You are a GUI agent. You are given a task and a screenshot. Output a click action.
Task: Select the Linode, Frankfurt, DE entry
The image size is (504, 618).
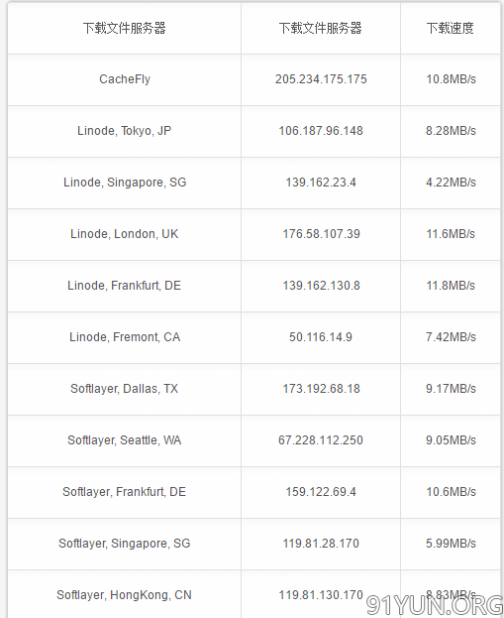pyautogui.click(x=125, y=286)
